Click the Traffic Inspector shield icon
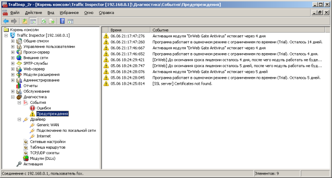Viewport: 332px width, 178px height. tap(13, 35)
